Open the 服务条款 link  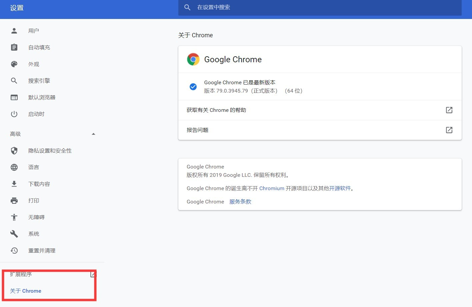[x=240, y=201]
